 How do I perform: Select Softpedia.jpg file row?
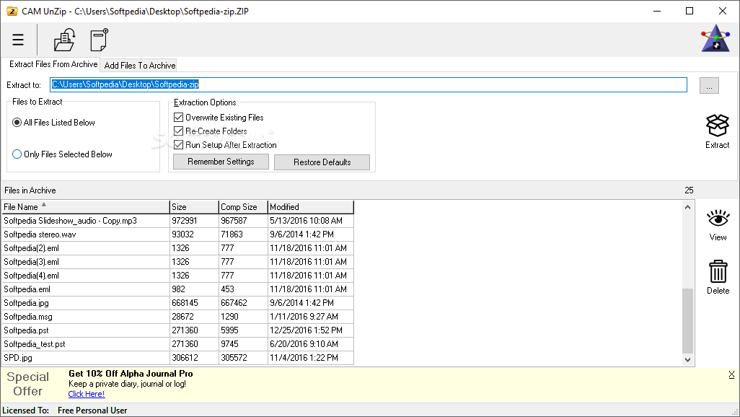tap(178, 303)
